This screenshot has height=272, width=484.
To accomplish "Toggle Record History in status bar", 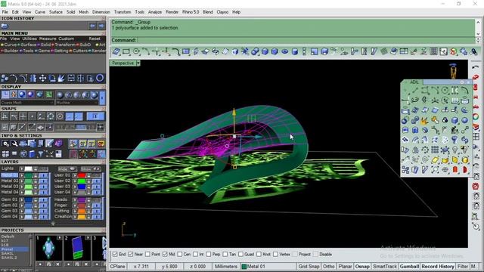I will 438,266.
